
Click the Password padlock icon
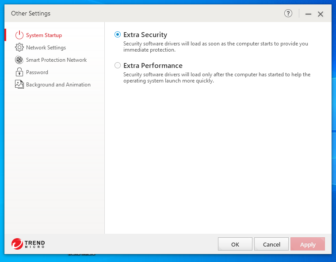tap(19, 72)
